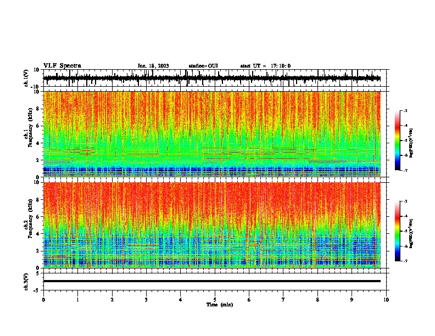Click the "4" kHz tick of ch.2 spectrogram
Screen dimensions: 435x336
38,234
